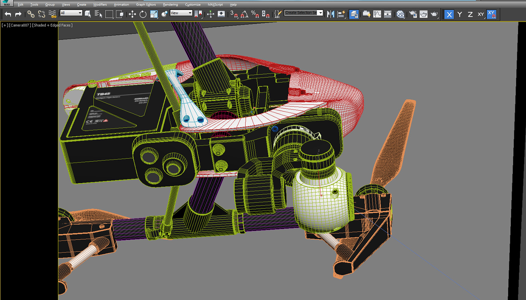Open the Mirror dialog
This screenshot has width=526, height=300.
(331, 14)
